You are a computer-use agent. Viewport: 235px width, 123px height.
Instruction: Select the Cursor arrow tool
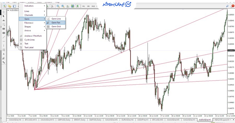point(4,16)
